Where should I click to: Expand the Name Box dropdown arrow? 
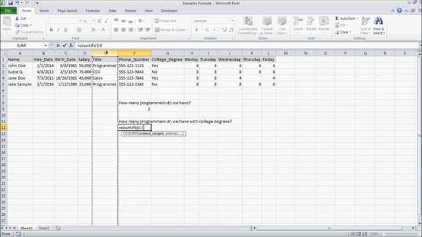[45, 45]
